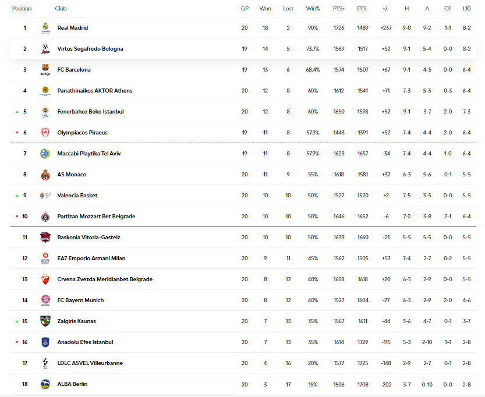
Task: Select the AS Monaco crest
Action: coord(45,174)
